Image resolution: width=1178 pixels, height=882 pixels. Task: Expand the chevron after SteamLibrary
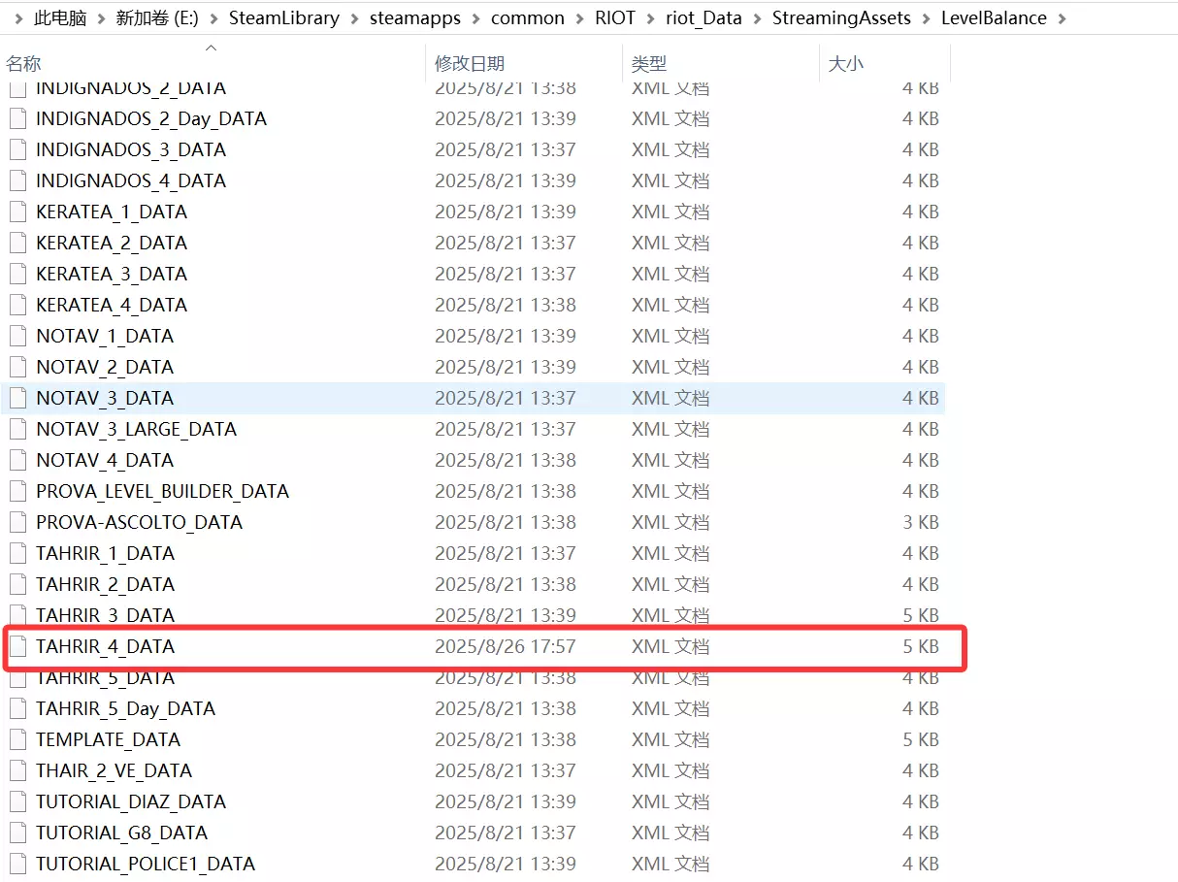click(x=354, y=18)
